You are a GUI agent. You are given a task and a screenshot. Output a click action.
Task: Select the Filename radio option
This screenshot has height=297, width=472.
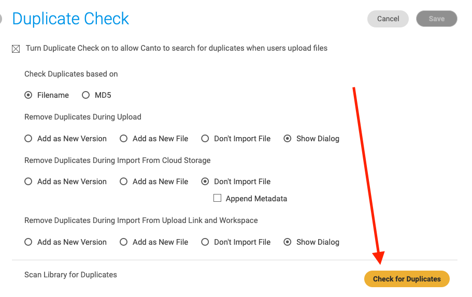(28, 95)
